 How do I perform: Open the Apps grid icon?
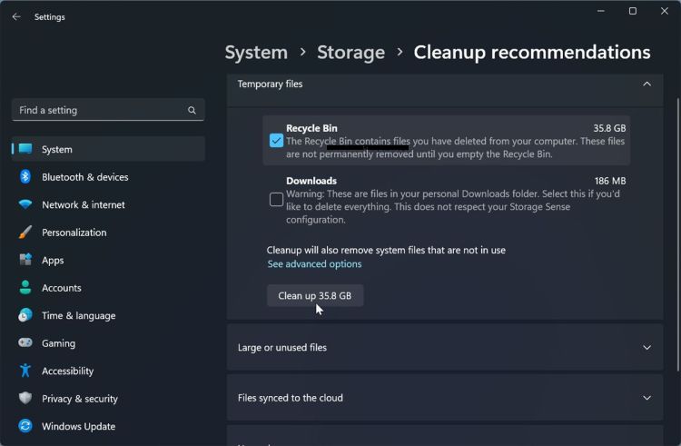point(25,261)
